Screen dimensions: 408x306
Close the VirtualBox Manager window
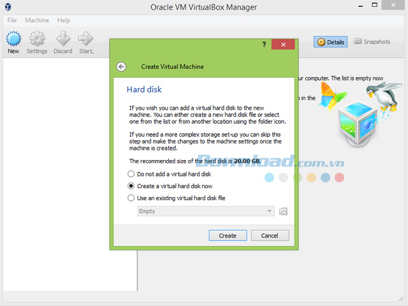tap(393, 5)
